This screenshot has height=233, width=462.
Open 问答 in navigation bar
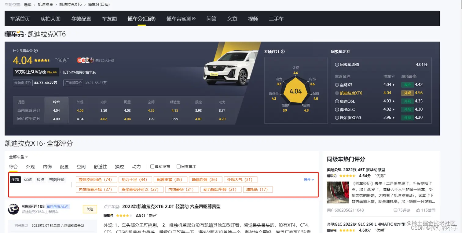click(211, 19)
